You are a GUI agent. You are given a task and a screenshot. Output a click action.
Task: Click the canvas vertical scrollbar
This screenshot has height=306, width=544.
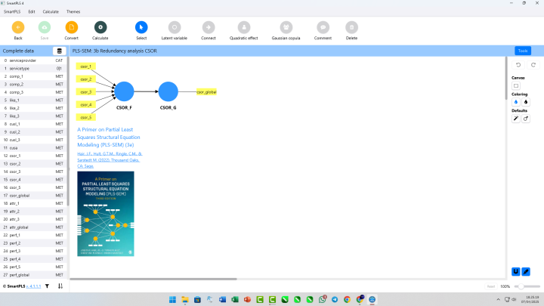[x=505, y=79]
